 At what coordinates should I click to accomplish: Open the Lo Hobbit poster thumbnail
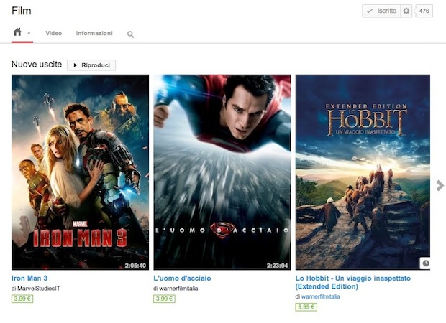(x=363, y=172)
